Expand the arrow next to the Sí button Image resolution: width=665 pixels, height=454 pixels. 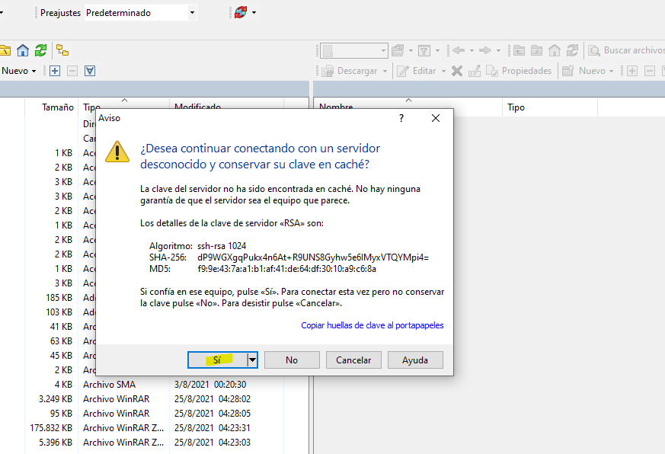tap(253, 360)
